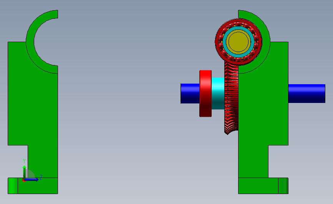Select the blue shaft right end
333x204 pixels.
(306, 93)
